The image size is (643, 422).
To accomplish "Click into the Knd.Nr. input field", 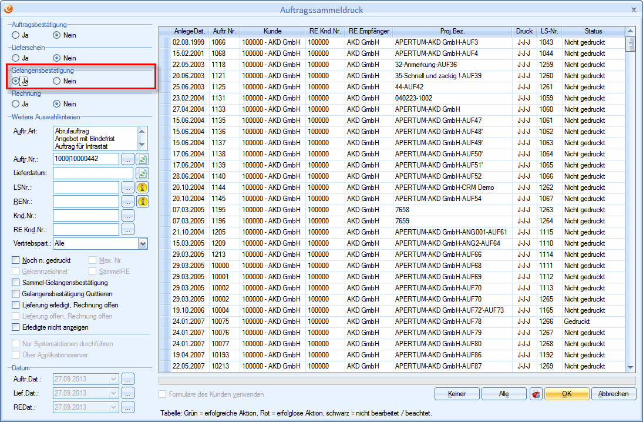I will pyautogui.click(x=86, y=216).
